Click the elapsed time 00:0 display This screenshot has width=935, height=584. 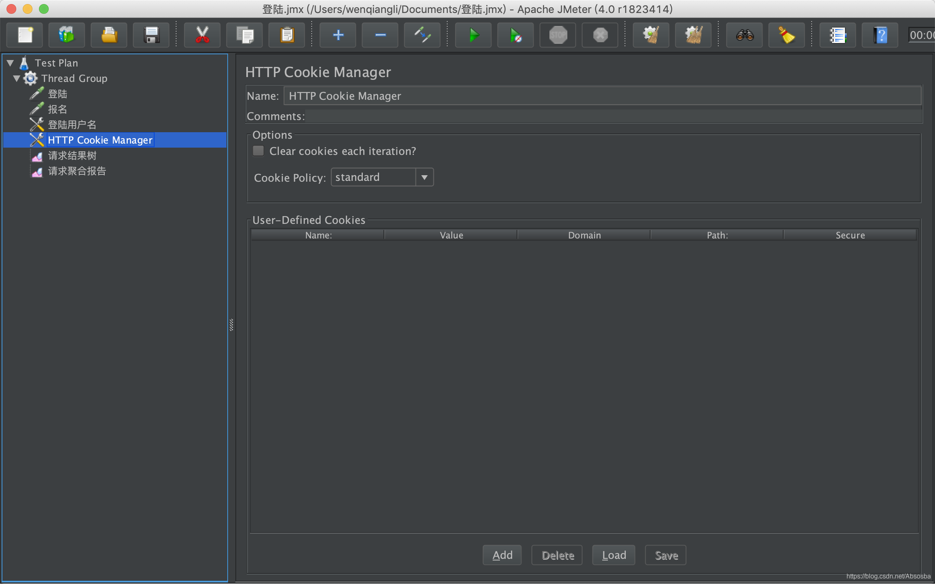tap(922, 35)
